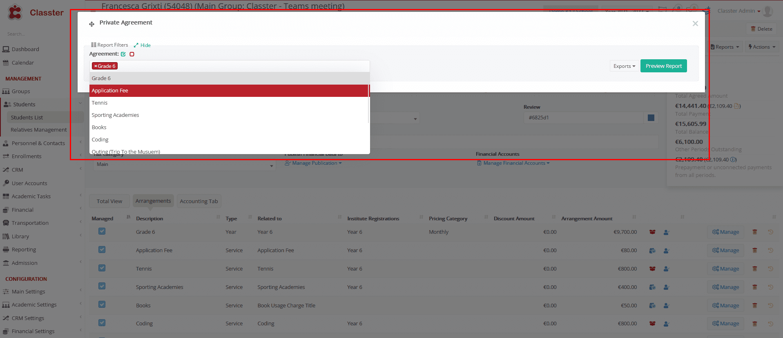The height and width of the screenshot is (338, 783).
Task: Click the blue color swatch next to #6825d1
Action: pyautogui.click(x=651, y=118)
